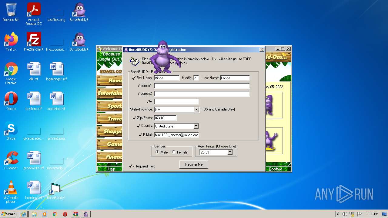Click the surfing Bonzi thumbnail in right panel

(274, 141)
